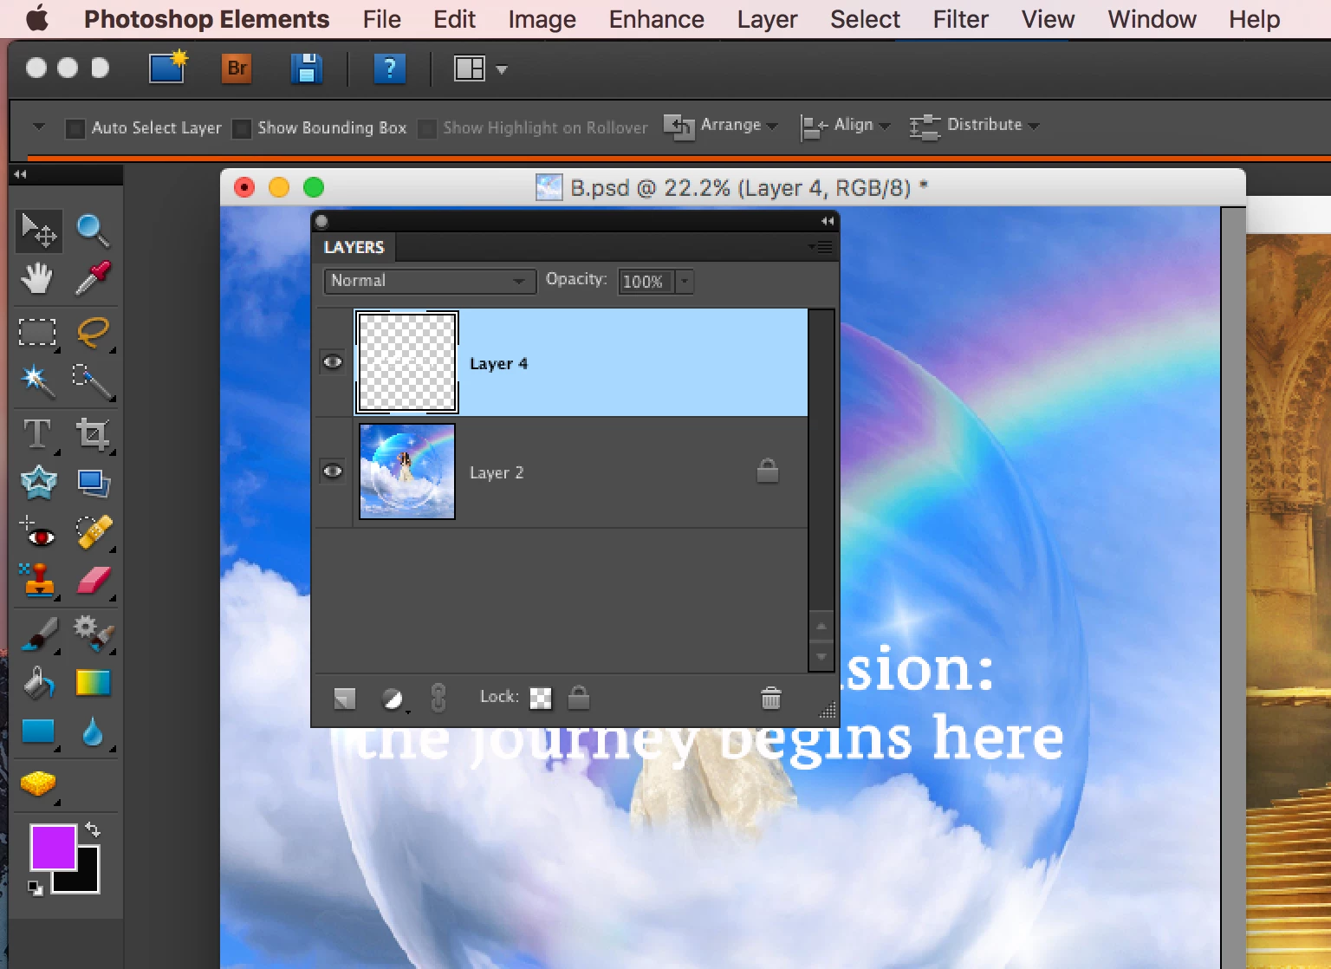
Task: Click the link layers chain icon
Action: point(438,698)
